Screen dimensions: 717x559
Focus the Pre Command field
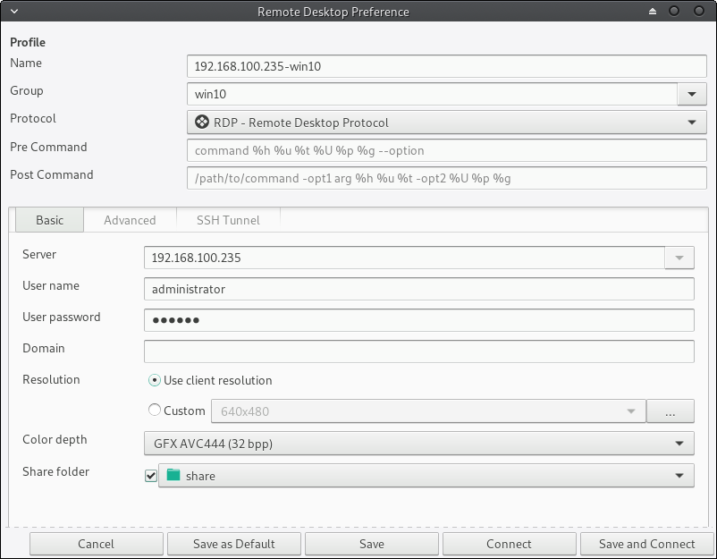tap(447, 150)
